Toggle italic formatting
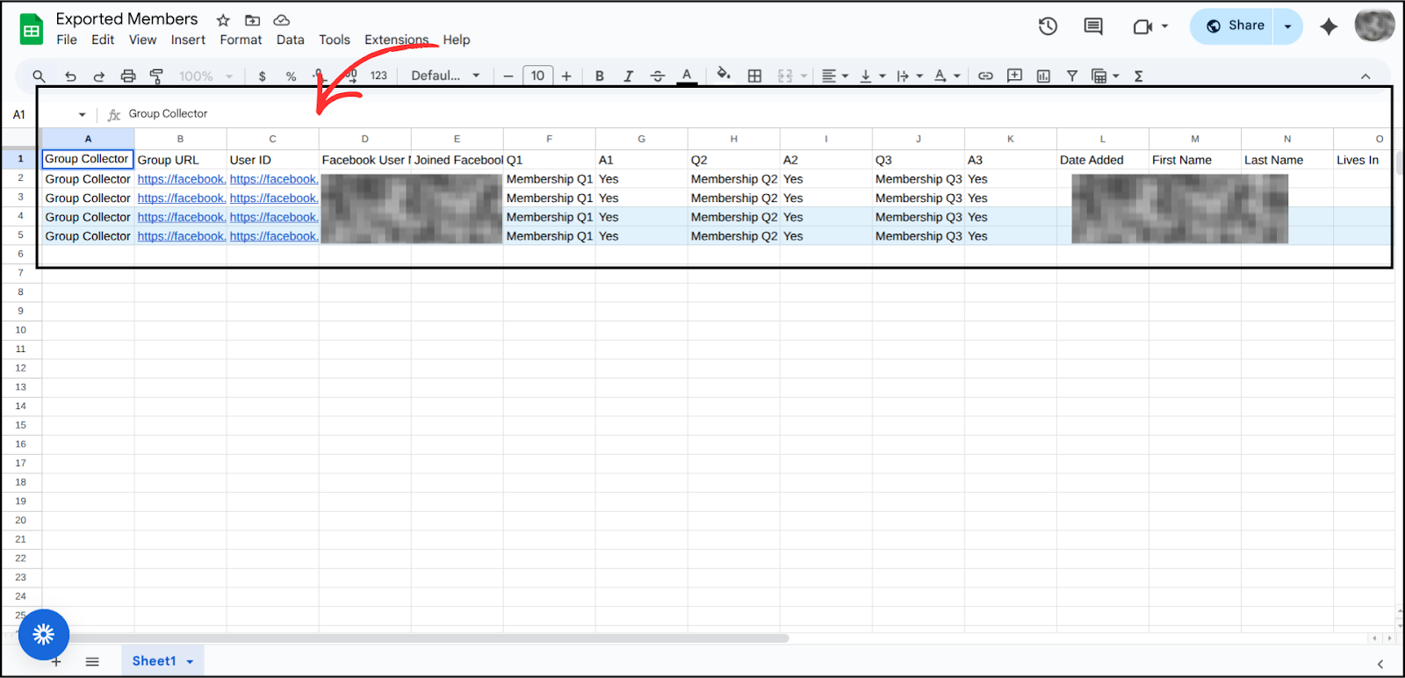The width and height of the screenshot is (1405, 678). (x=628, y=76)
